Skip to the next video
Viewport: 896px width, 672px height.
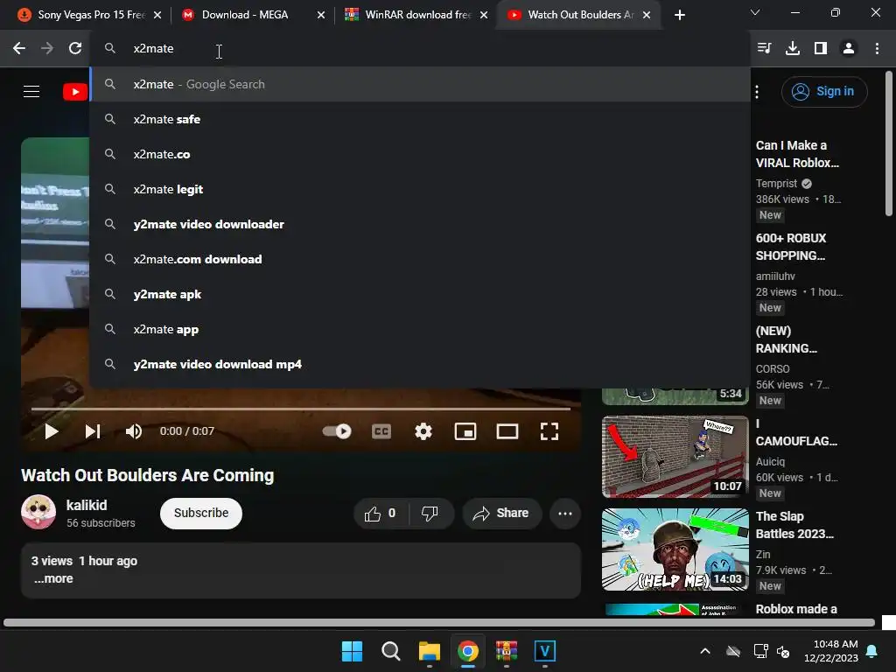point(93,431)
